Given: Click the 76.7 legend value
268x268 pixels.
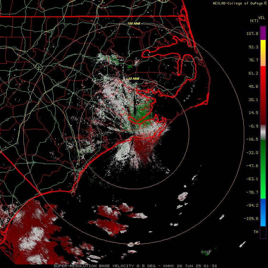Looking at the screenshot, I should (253, 60).
